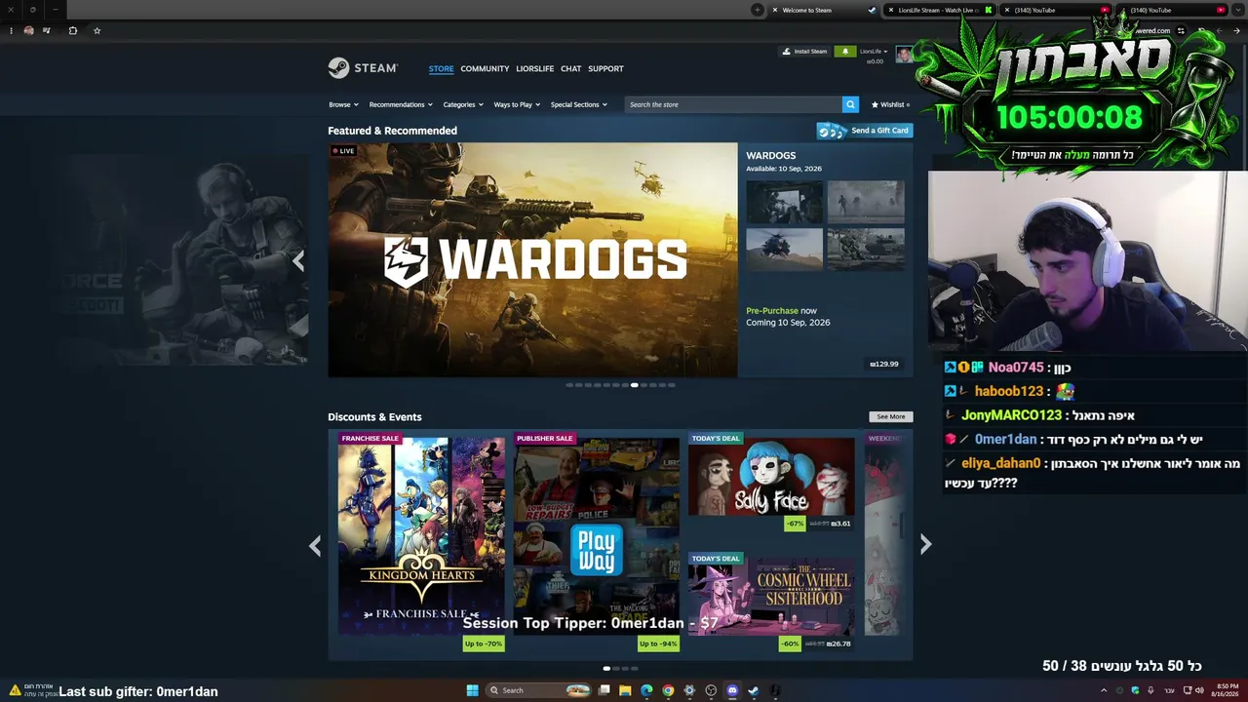
Task: Click the Pre-Purchase link for Wardogs
Action: [772, 311]
